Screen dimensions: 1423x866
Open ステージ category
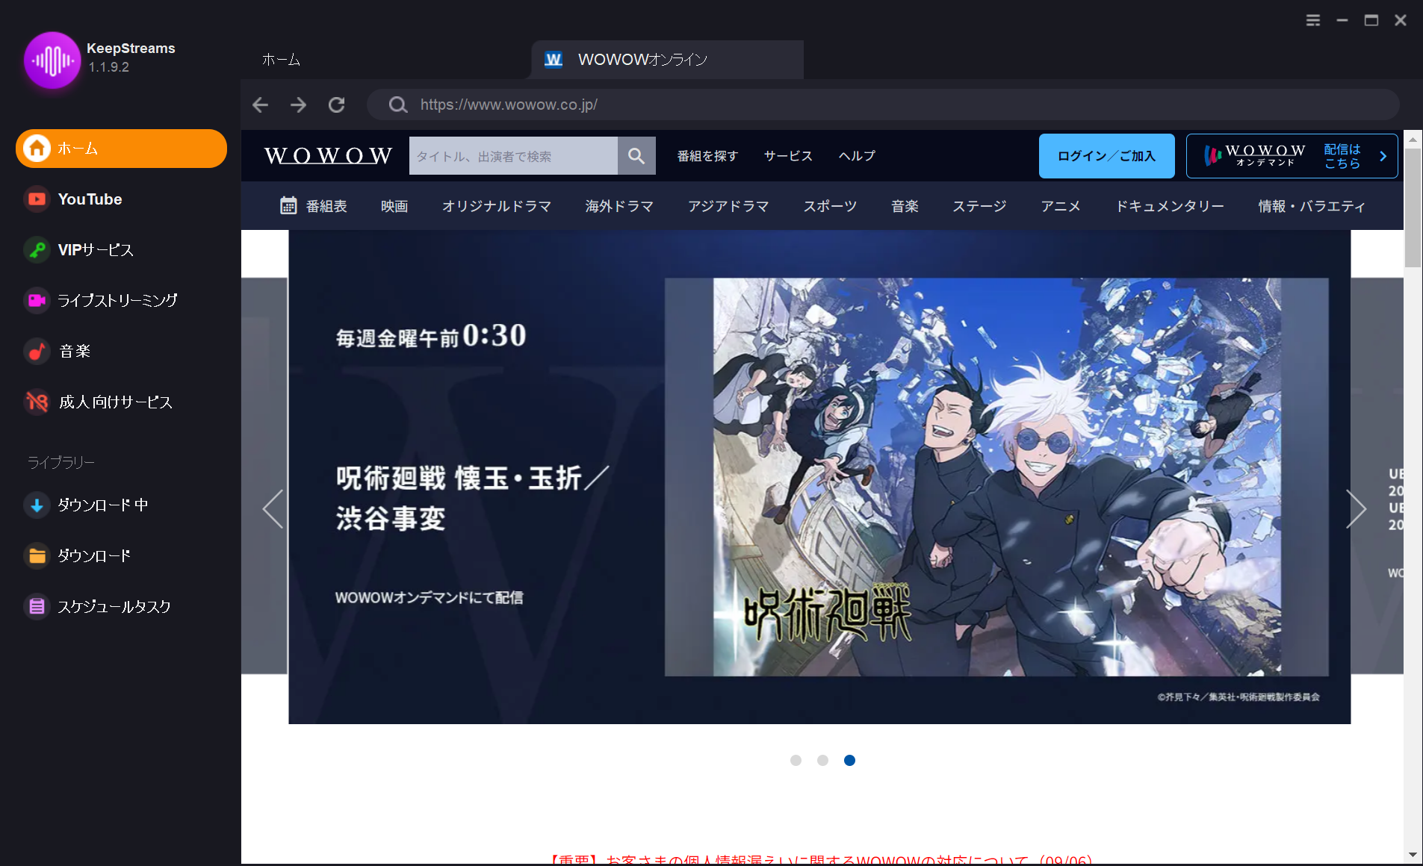click(979, 206)
